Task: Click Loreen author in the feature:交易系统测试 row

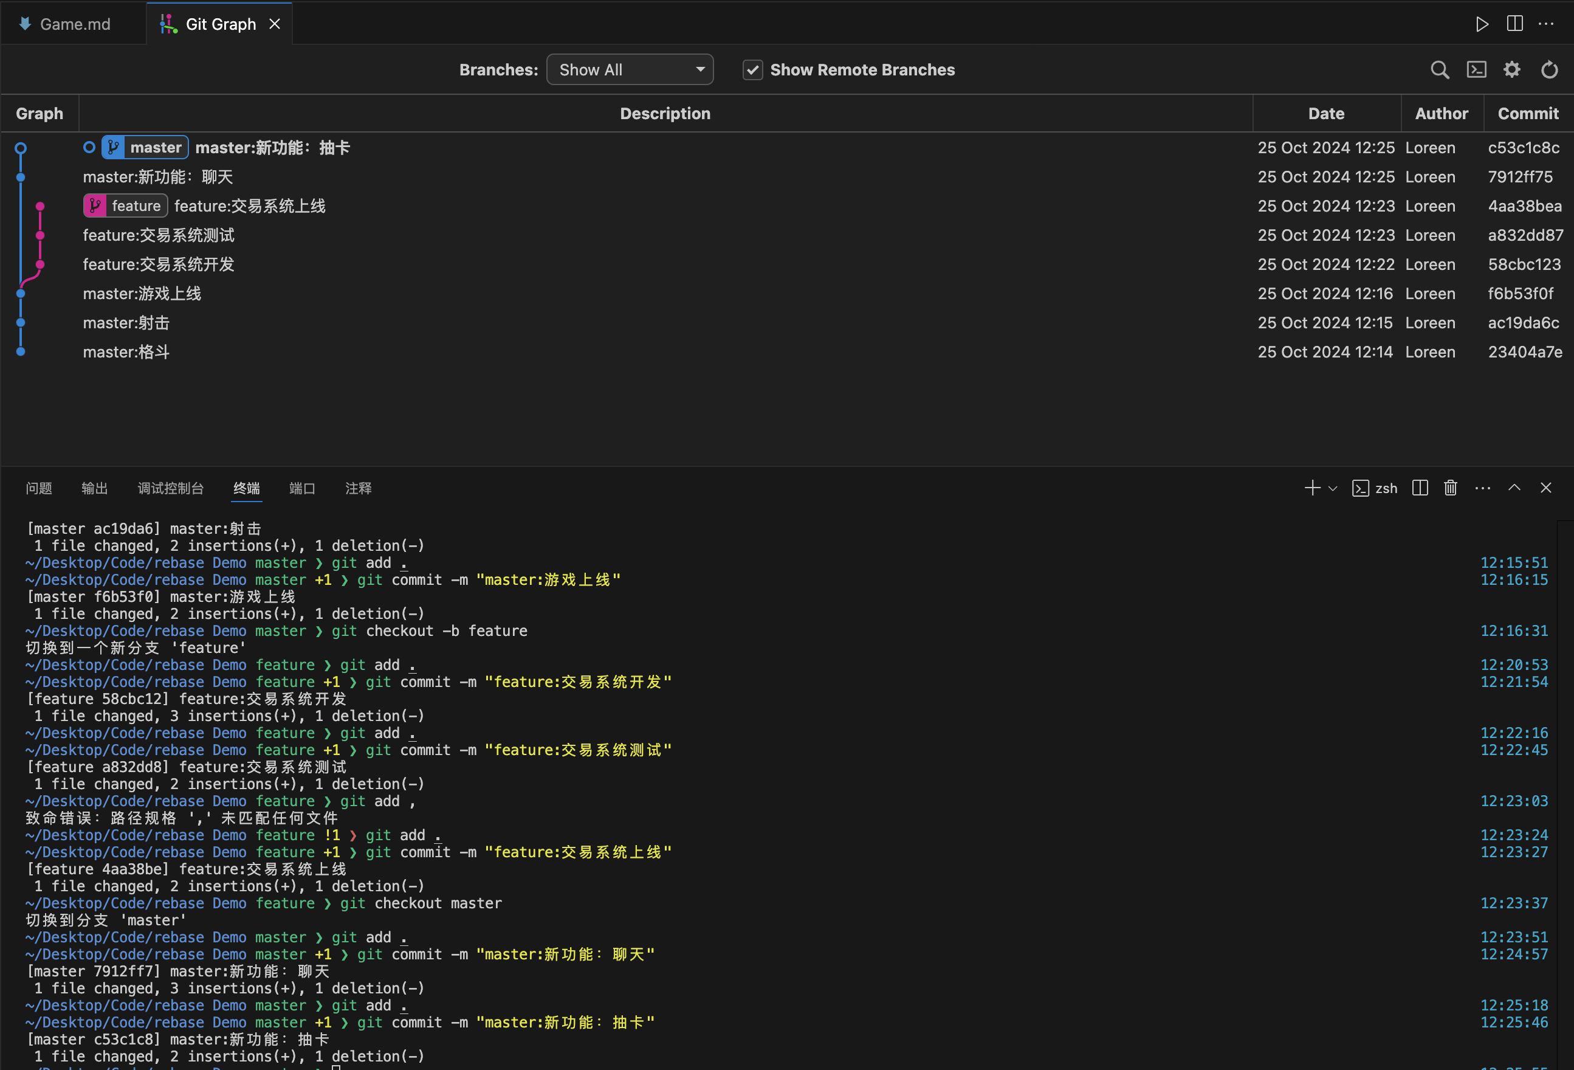Action: (1430, 235)
